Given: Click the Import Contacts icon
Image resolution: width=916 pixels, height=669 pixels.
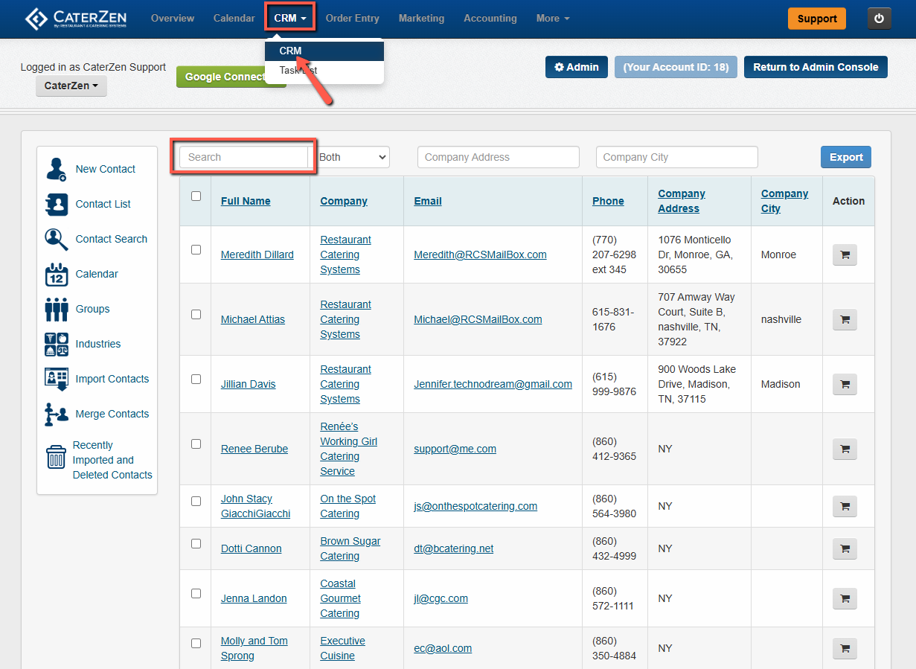Looking at the screenshot, I should coord(57,379).
